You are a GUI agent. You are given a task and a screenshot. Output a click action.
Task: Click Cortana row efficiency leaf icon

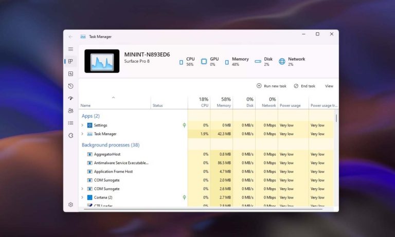(x=185, y=197)
